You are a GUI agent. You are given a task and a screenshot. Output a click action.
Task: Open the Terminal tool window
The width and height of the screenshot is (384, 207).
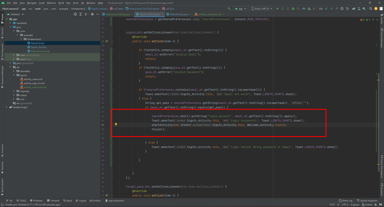(x=52, y=201)
